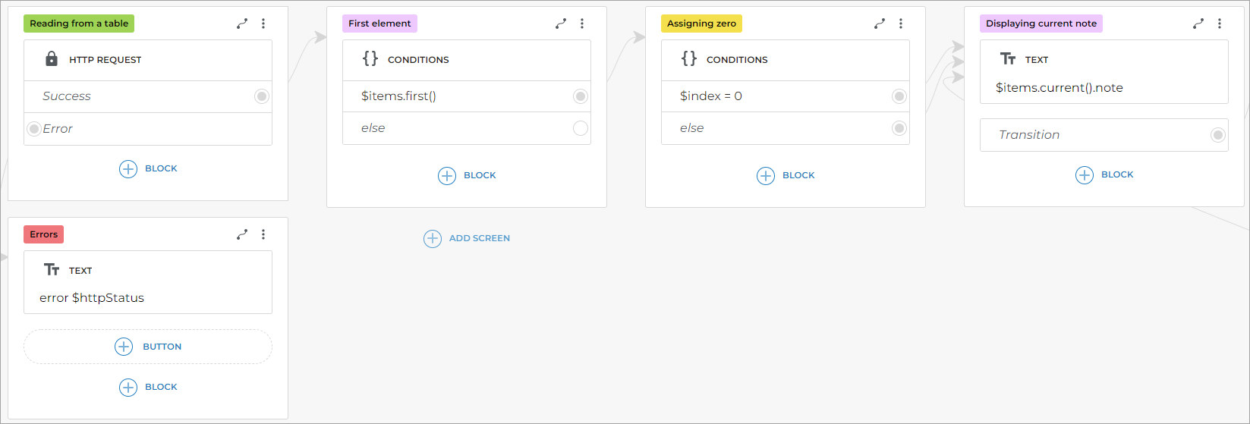Screen dimensions: 1250x424
Task: Select the empty else connector in First element
Action: (581, 128)
